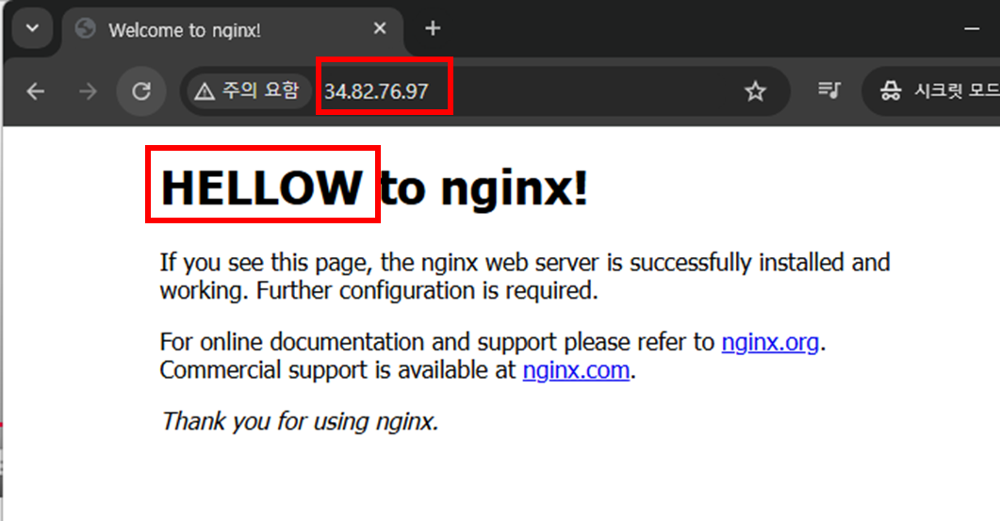Open the media control playlist icon
The width and height of the screenshot is (1000, 521).
[829, 90]
